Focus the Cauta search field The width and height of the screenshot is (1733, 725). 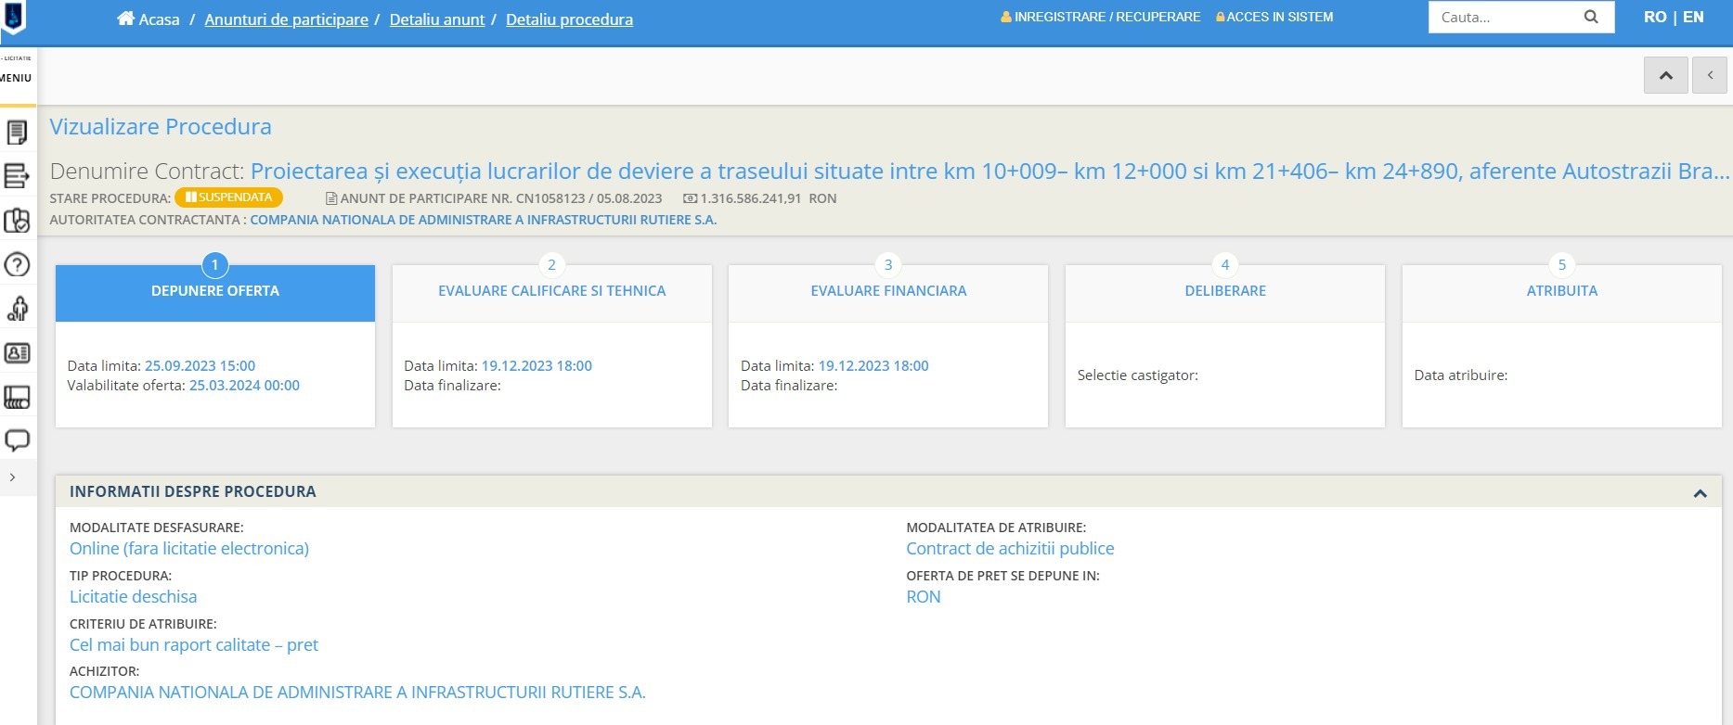point(1504,17)
